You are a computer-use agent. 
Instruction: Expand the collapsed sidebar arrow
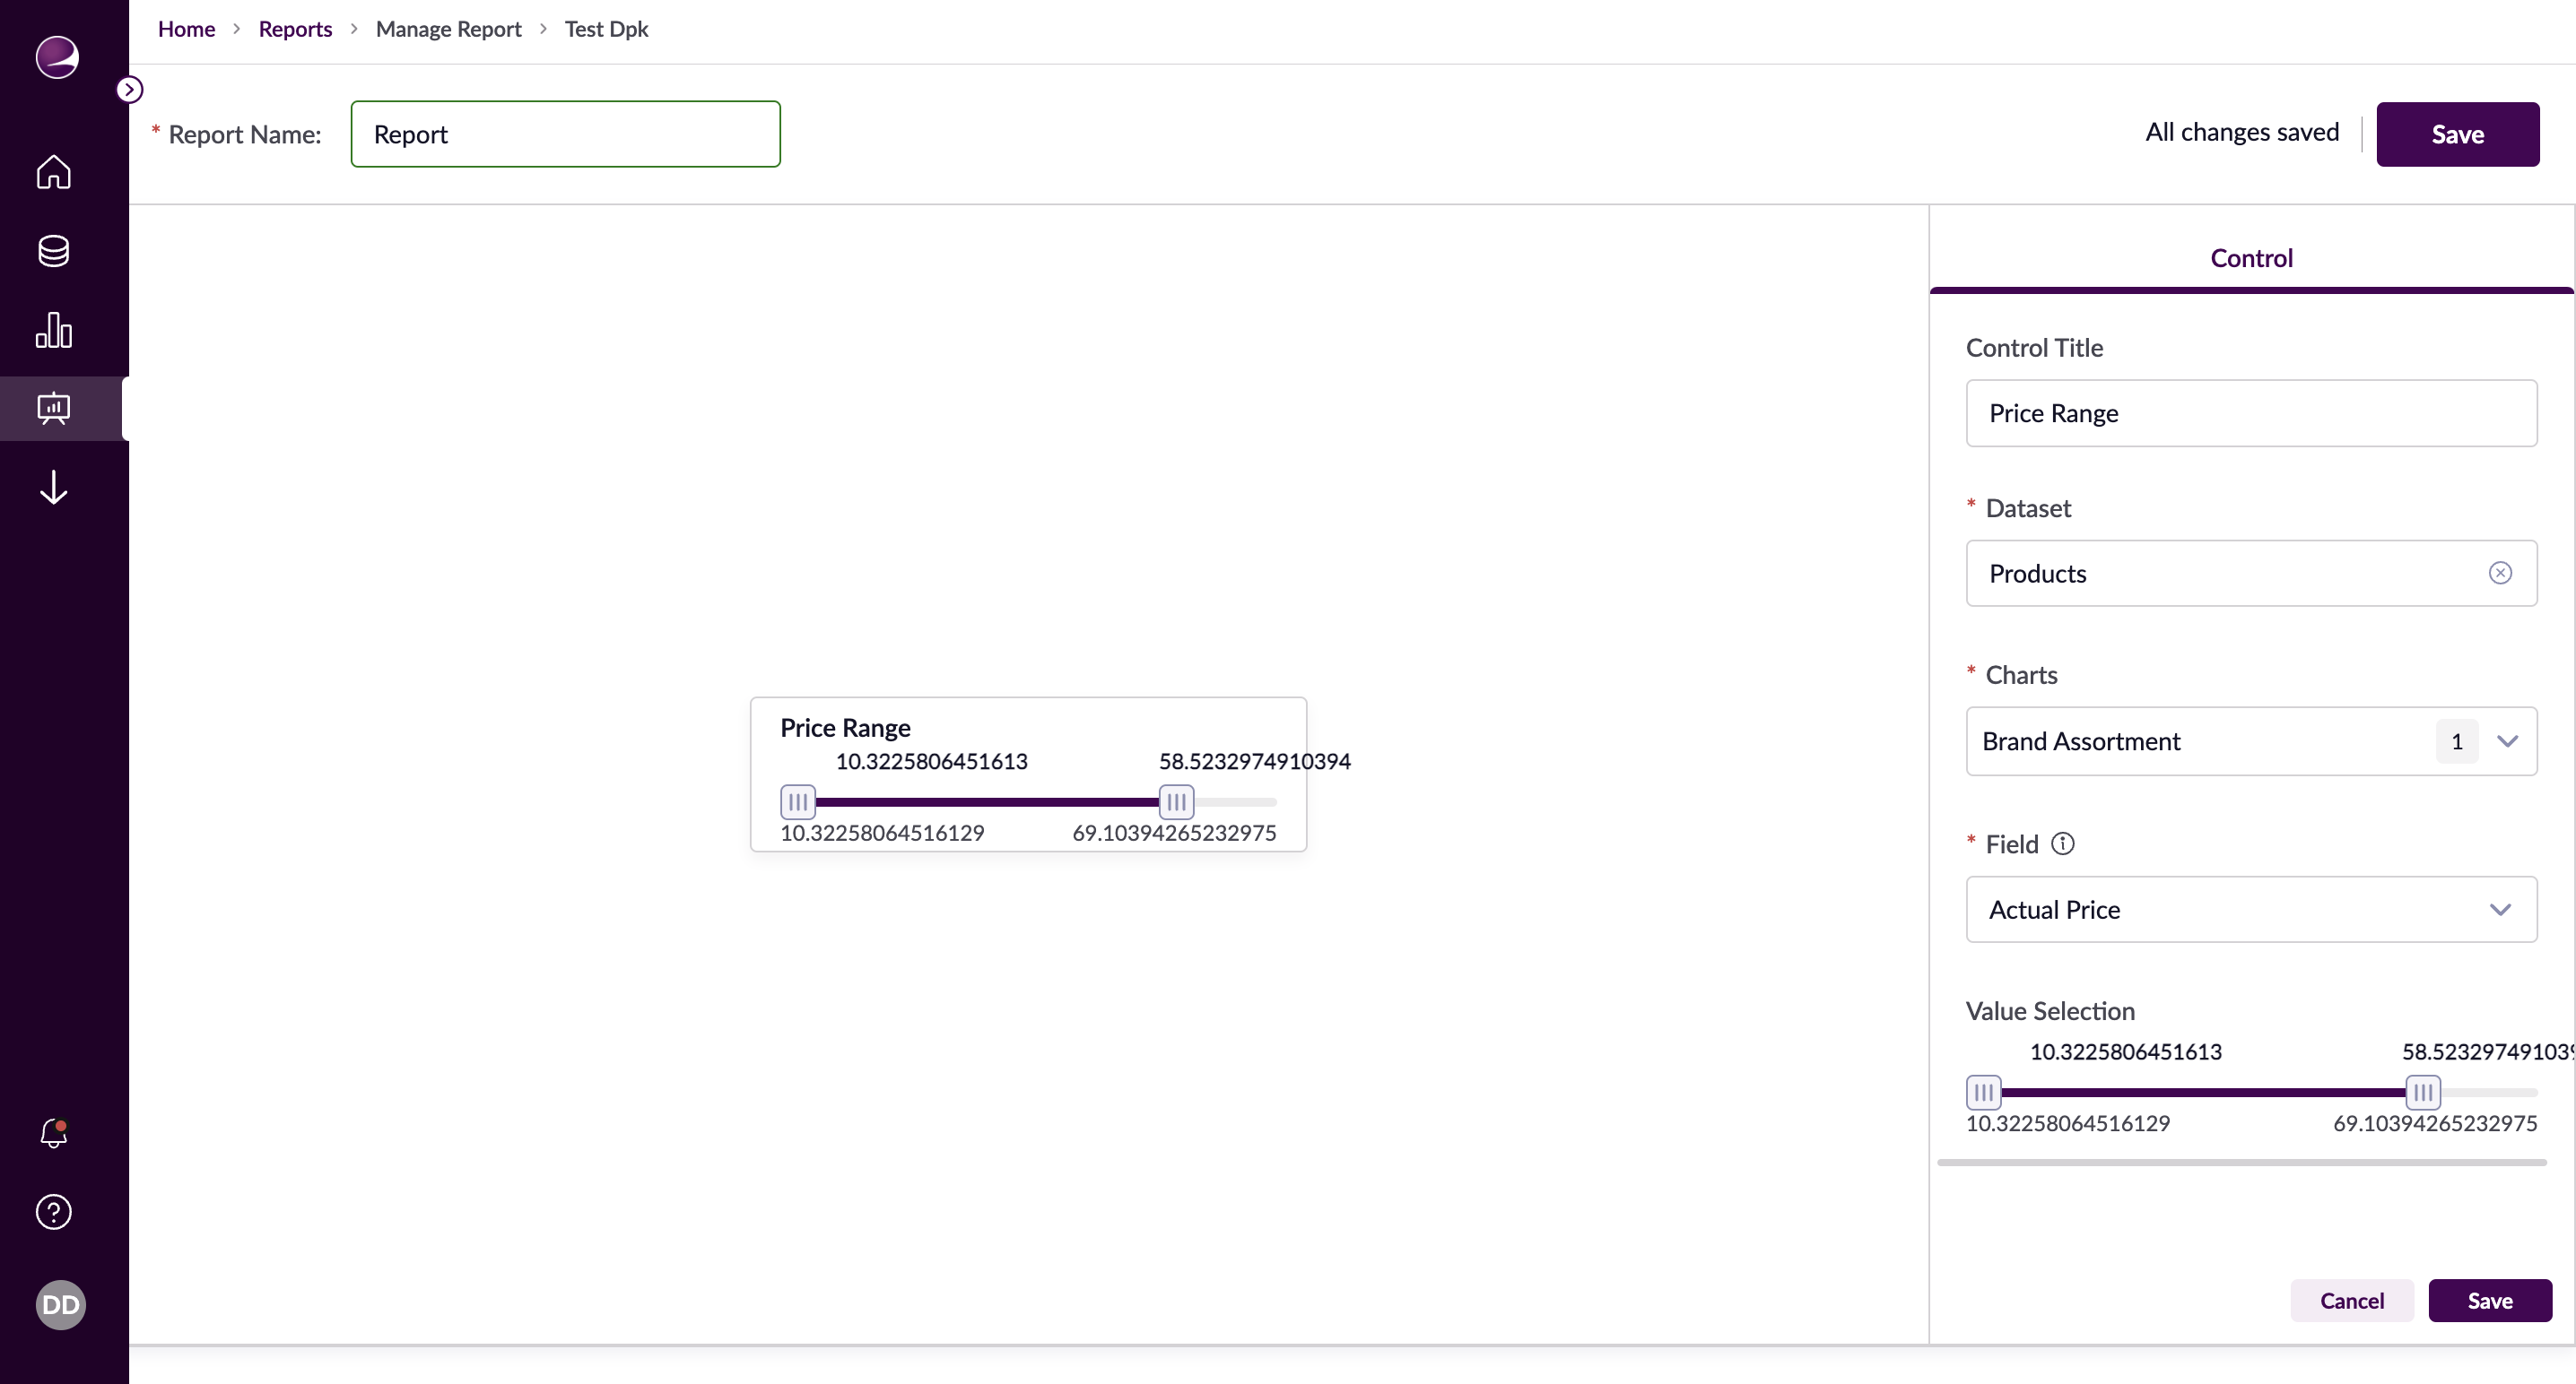coord(129,90)
